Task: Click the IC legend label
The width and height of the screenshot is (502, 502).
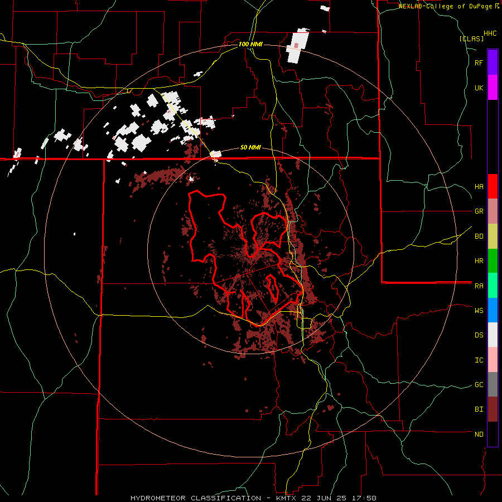Action: [479, 360]
